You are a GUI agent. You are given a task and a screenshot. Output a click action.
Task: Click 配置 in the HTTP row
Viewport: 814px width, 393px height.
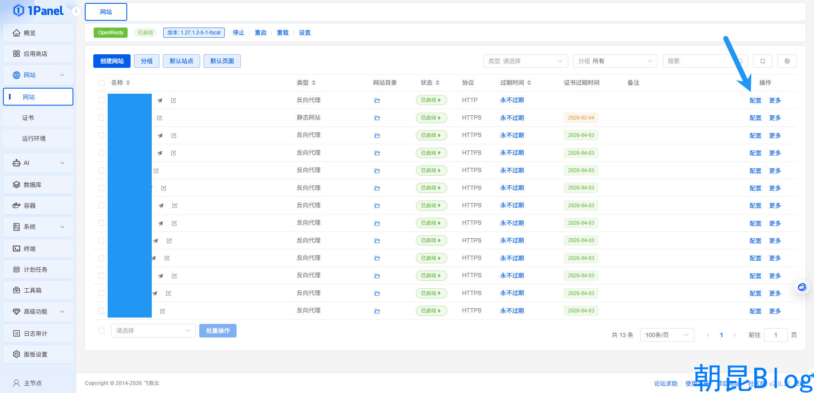pyautogui.click(x=755, y=100)
